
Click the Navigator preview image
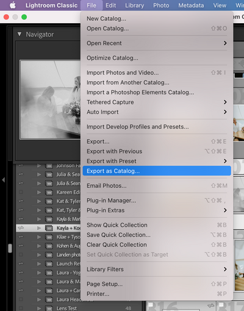pos(50,99)
